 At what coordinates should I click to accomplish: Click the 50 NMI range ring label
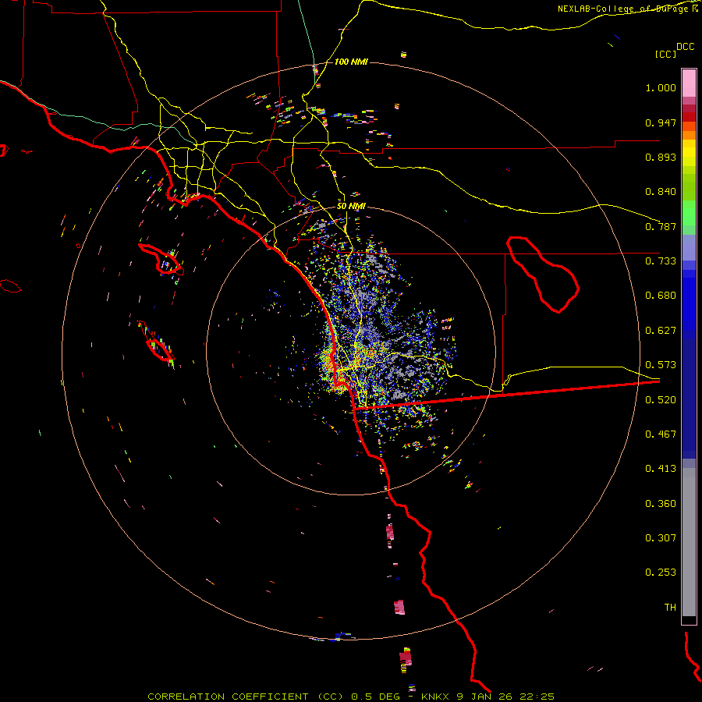(351, 206)
